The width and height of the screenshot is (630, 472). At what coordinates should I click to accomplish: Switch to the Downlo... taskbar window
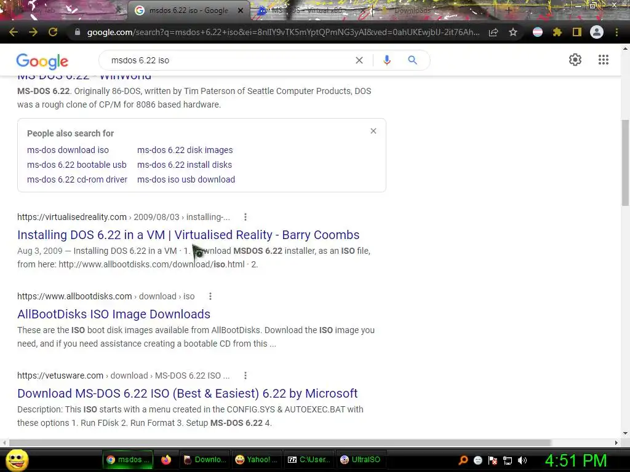(205, 460)
